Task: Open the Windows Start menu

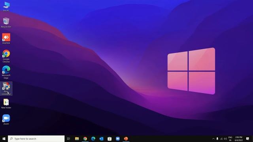Action: click(x=4, y=138)
